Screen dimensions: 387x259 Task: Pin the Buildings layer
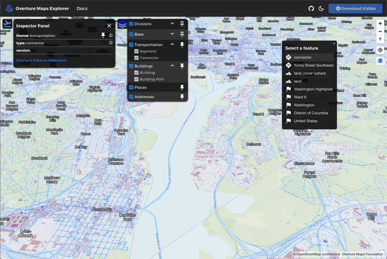tap(182, 66)
